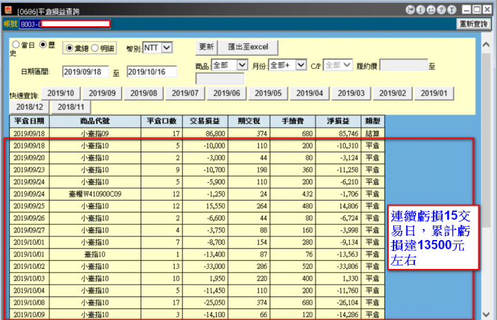
Task: Quick query month 2018/12
Action: [30, 107]
